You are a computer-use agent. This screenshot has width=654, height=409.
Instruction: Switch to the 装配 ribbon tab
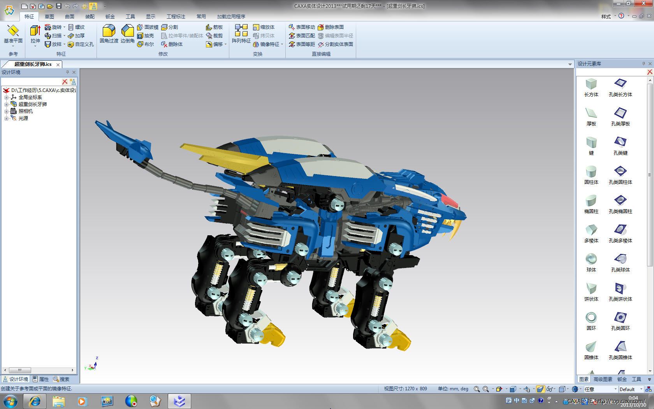90,16
